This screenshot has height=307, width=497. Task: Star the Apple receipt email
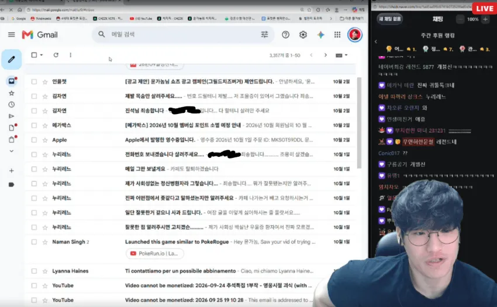coord(45,140)
